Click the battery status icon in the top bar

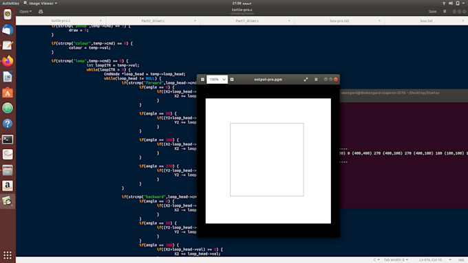click(x=458, y=3)
